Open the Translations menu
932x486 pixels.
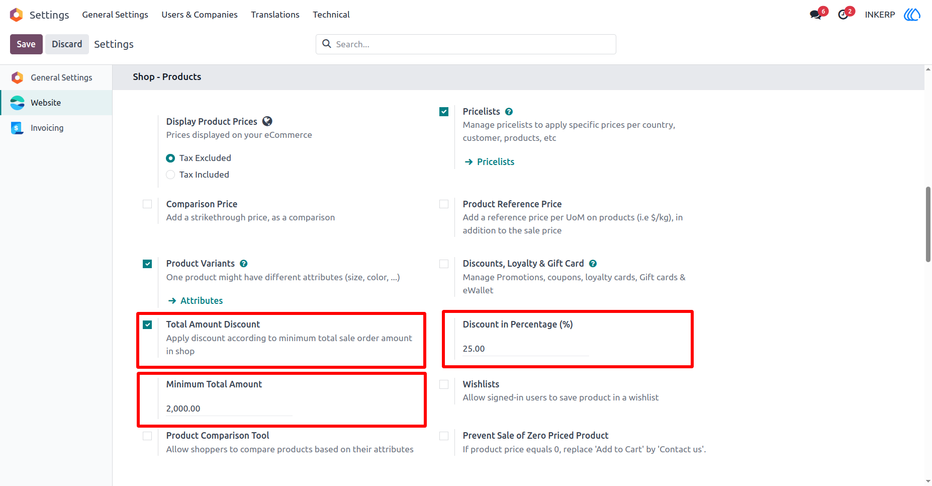[275, 15]
